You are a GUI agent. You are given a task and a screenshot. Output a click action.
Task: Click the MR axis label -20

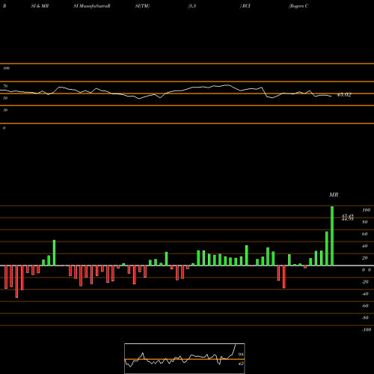[365, 282]
